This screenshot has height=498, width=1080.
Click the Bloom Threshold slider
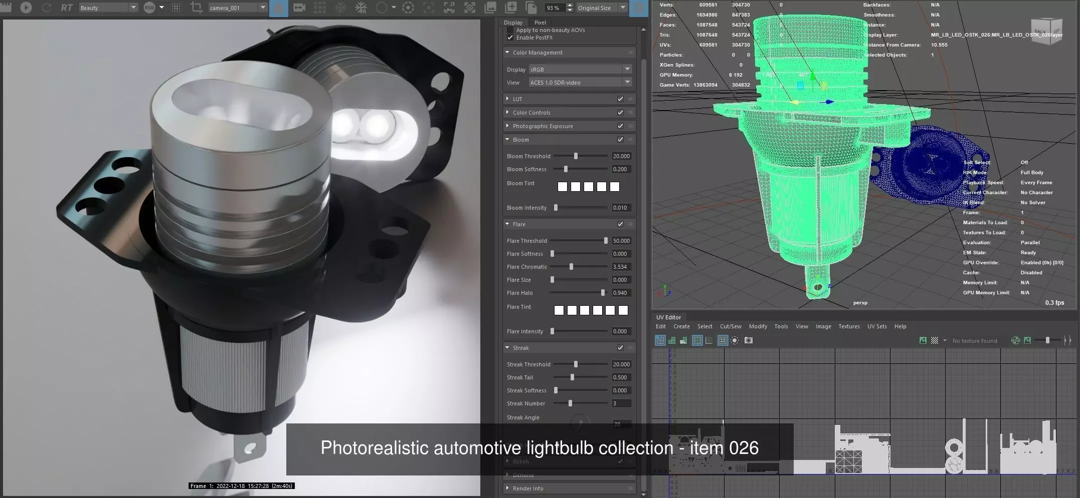point(581,156)
